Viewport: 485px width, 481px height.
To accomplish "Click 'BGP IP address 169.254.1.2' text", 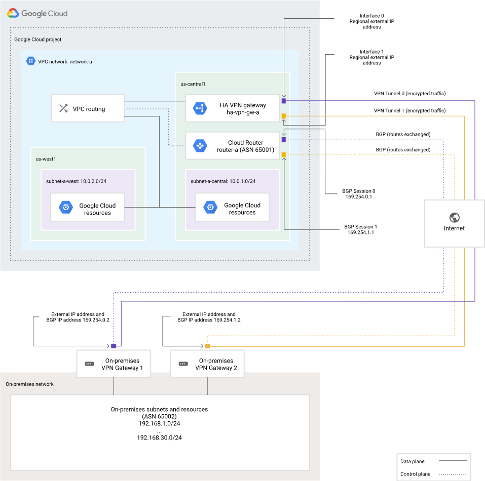I will click(x=209, y=320).
